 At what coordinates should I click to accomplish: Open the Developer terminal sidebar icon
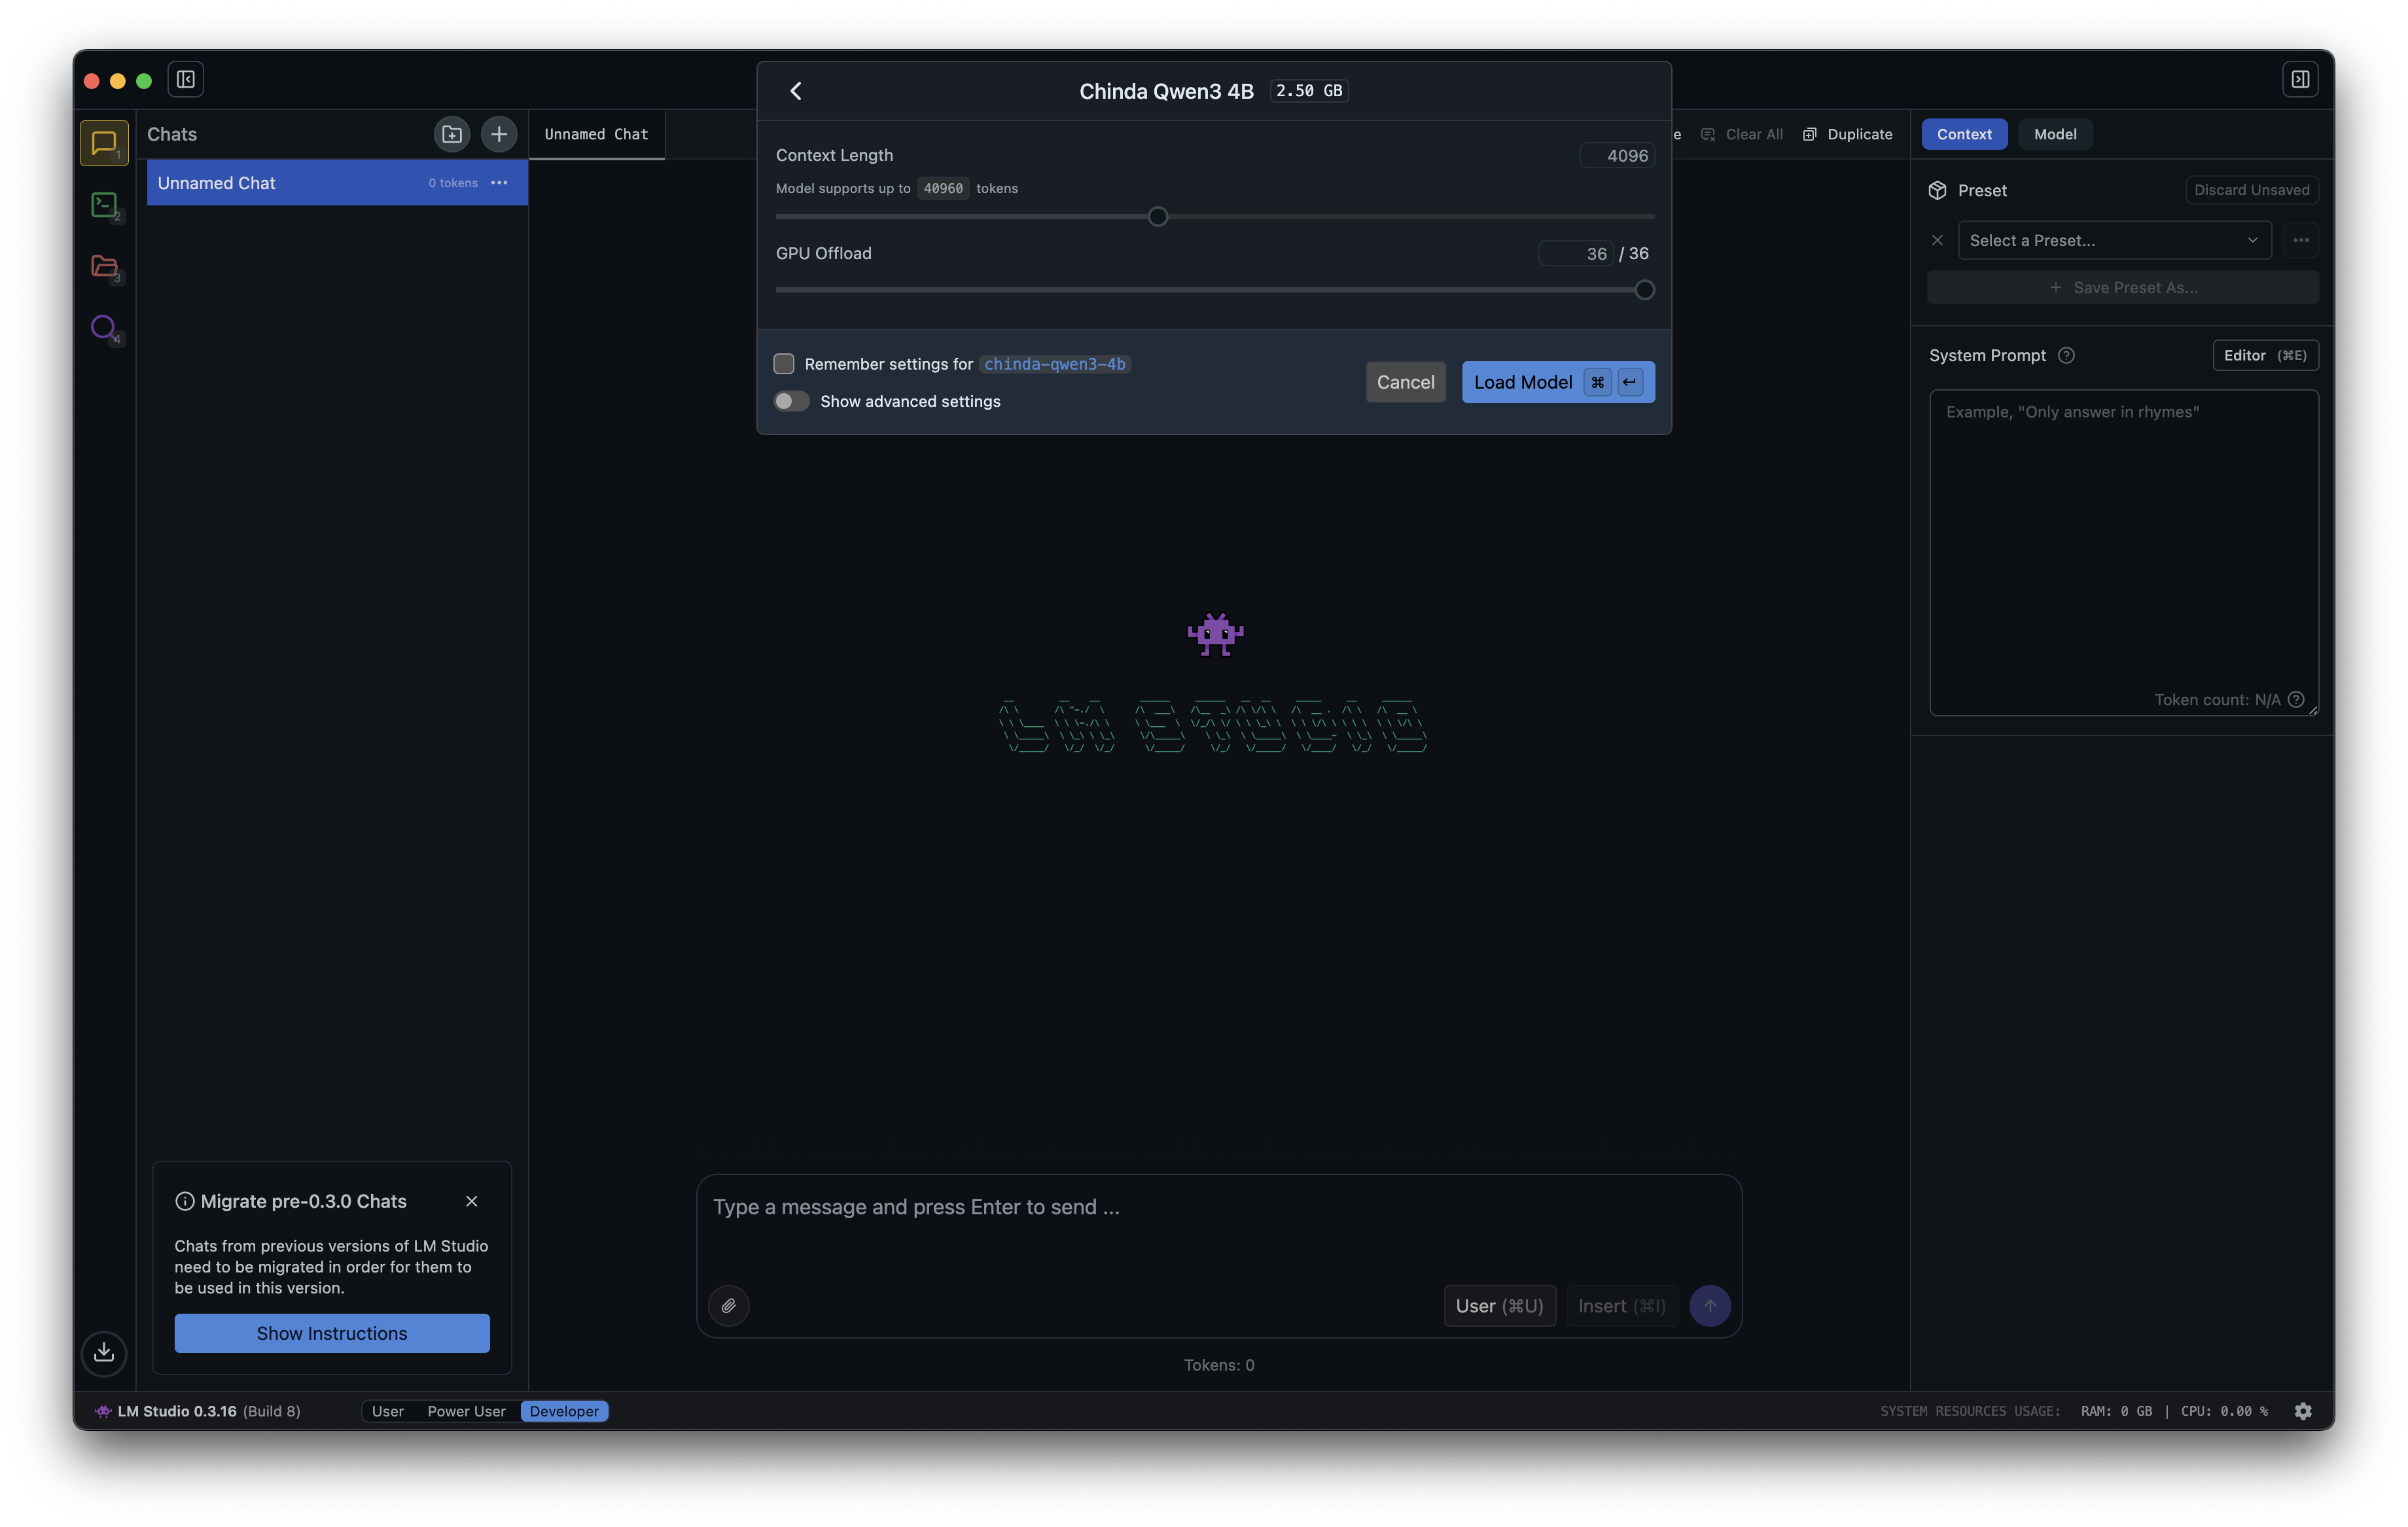tap(104, 205)
